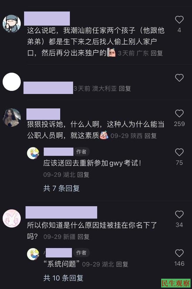192x289 pixels.
Task: Like the Chaoshan ex-partner comment with 4 likes
Action: pyautogui.click(x=179, y=20)
